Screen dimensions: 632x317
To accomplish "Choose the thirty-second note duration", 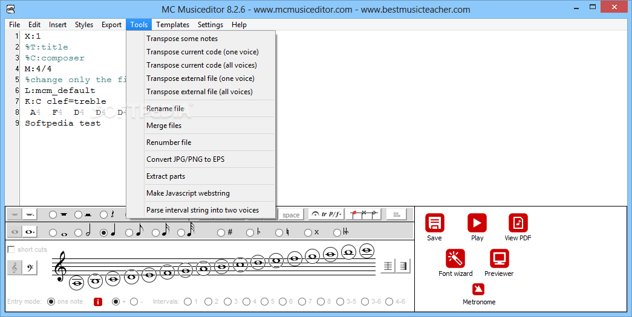I will pyautogui.click(x=181, y=232).
